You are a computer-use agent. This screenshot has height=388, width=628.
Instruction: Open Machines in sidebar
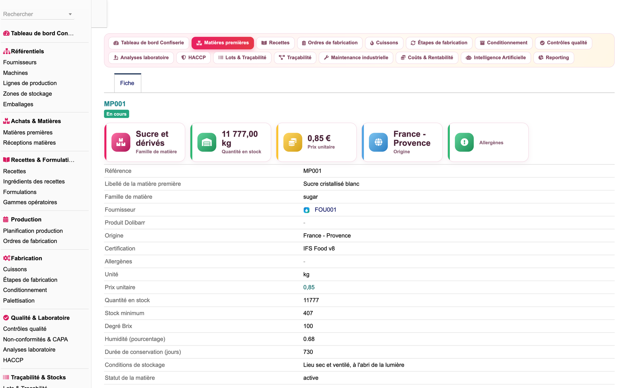coord(15,73)
